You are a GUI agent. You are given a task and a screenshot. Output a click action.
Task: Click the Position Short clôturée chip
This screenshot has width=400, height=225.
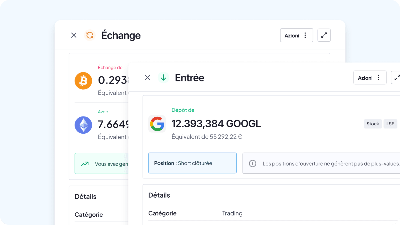pyautogui.click(x=192, y=163)
